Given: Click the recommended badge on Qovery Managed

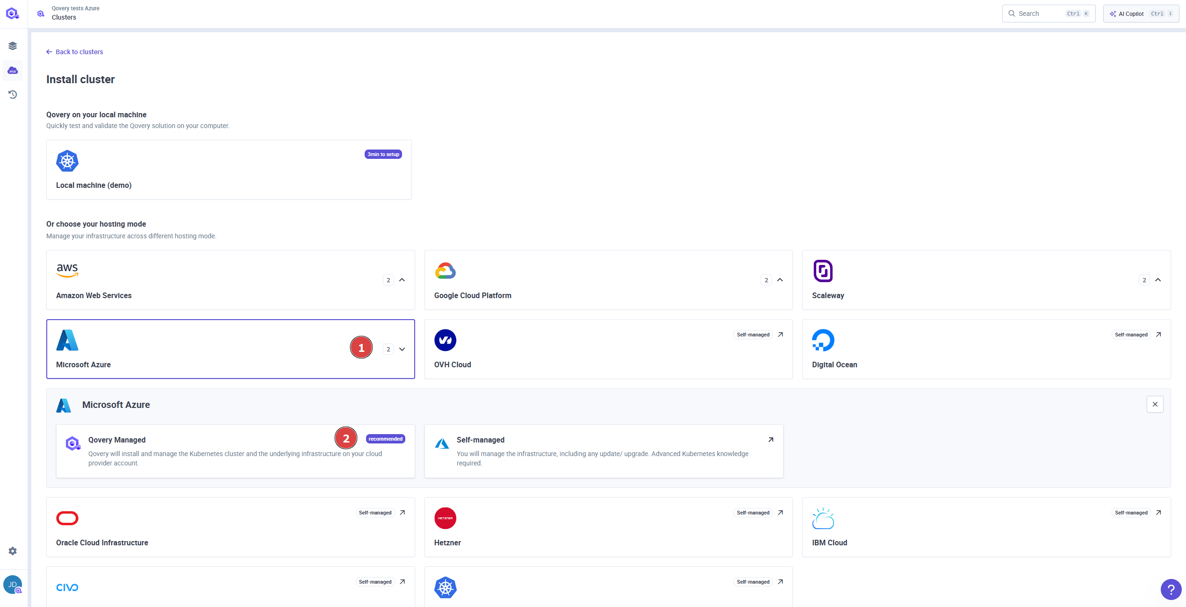Looking at the screenshot, I should [386, 439].
